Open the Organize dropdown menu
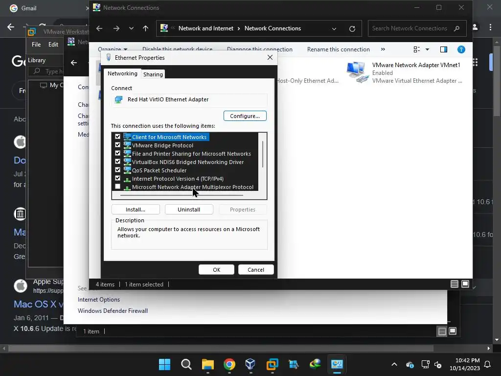Screen dimensions: 501x376 click(x=113, y=49)
